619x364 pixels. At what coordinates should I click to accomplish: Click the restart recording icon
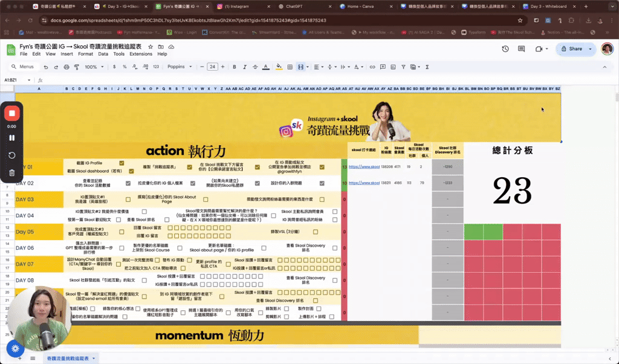(12, 155)
